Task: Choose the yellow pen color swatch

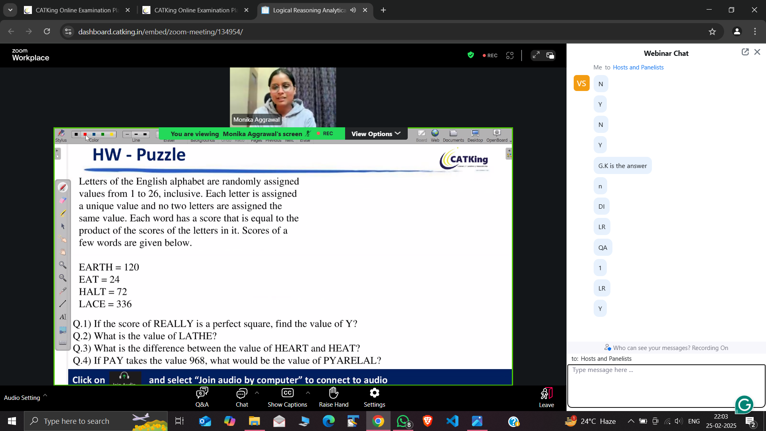Action: click(x=111, y=134)
